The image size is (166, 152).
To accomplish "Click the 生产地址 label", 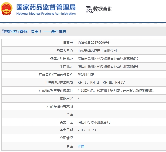I will (x=66, y=66).
